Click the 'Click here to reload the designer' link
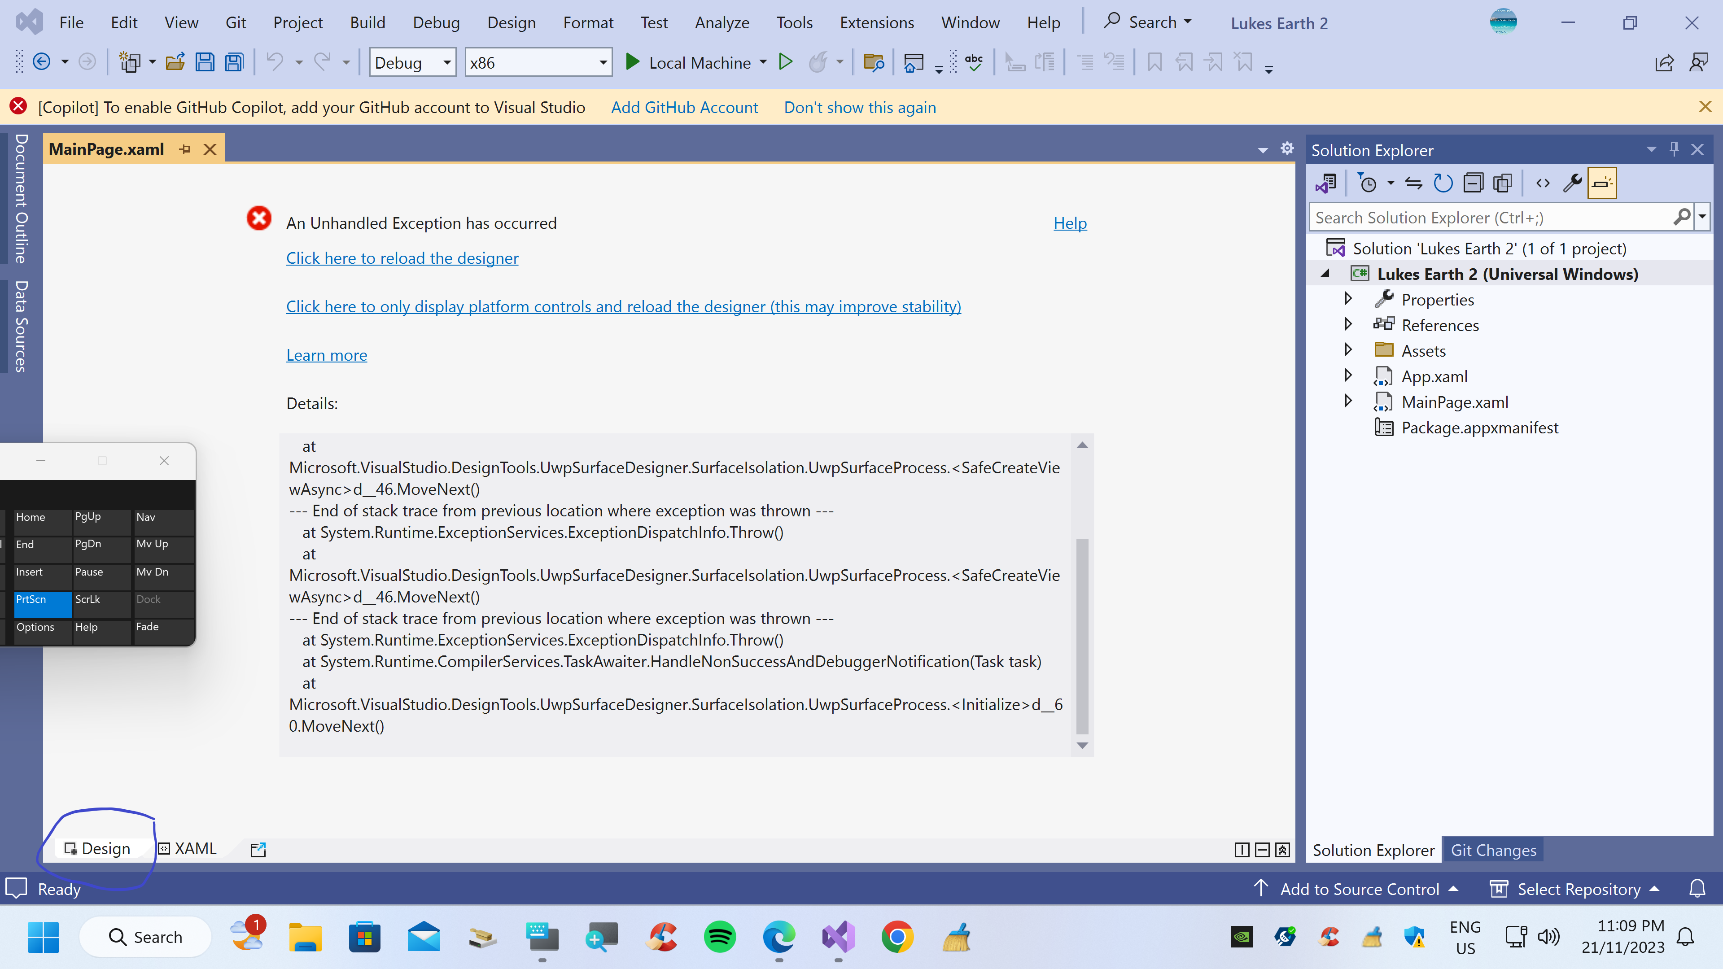The height and width of the screenshot is (969, 1723). click(x=402, y=258)
